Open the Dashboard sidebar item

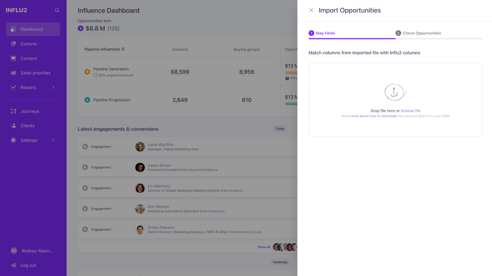pos(33,29)
